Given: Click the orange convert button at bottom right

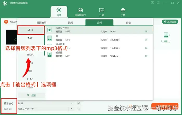Looking at the screenshot, I should point(165,106).
